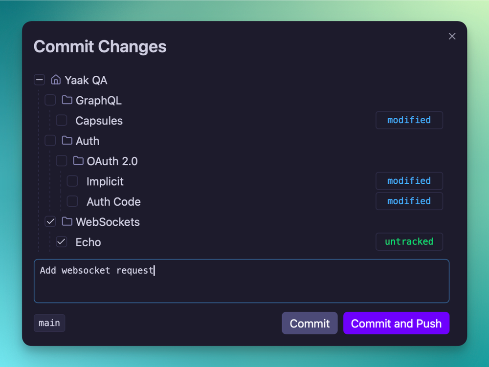Image resolution: width=489 pixels, height=367 pixels.
Task: Toggle the Yaak QA root checkbox
Action: click(40, 80)
